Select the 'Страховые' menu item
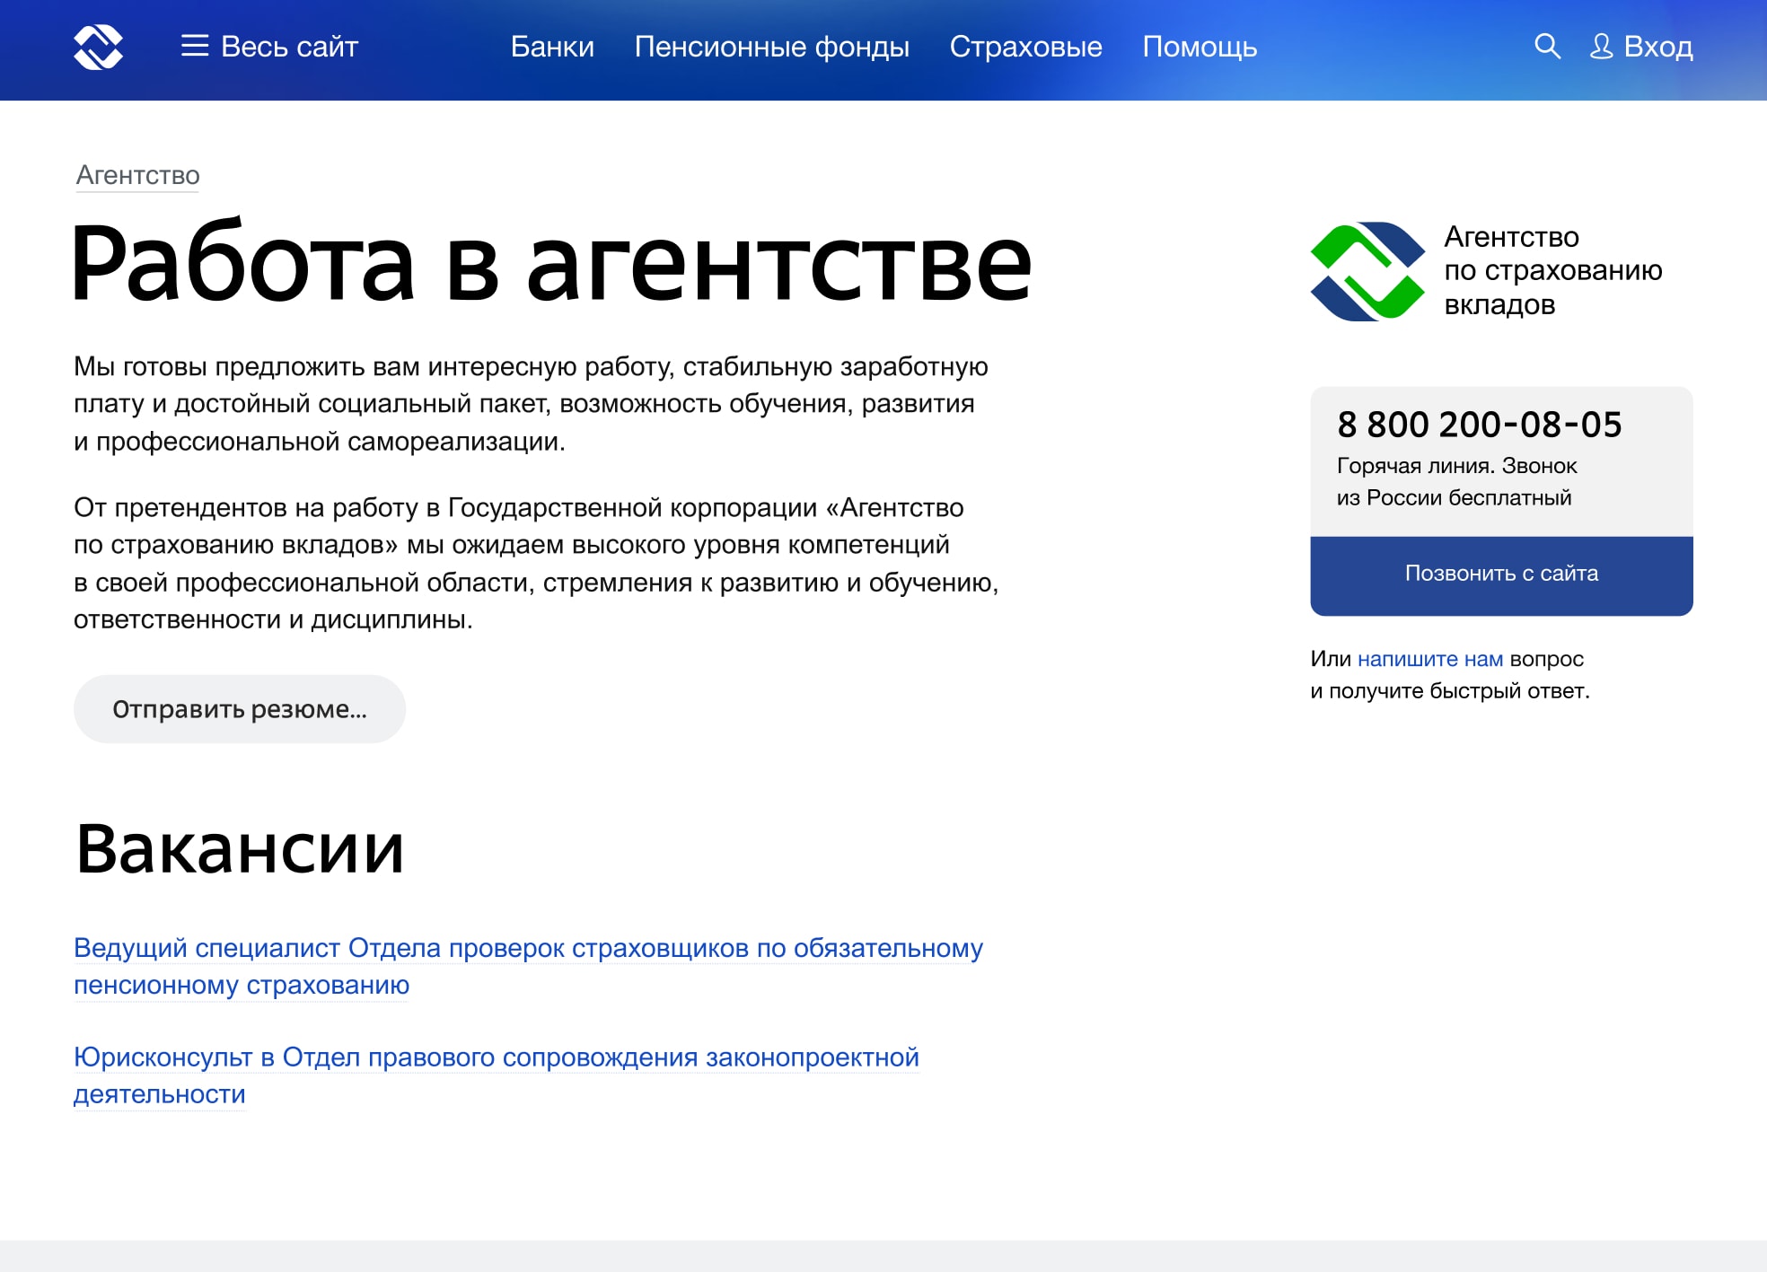This screenshot has height=1272, width=1767. pyautogui.click(x=1025, y=47)
